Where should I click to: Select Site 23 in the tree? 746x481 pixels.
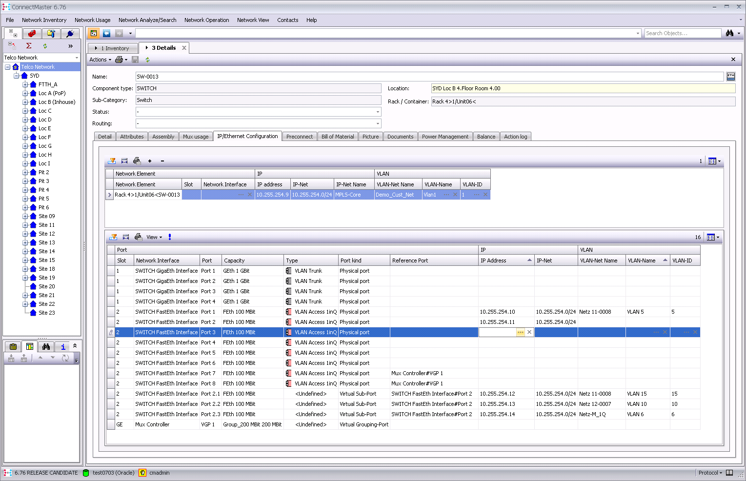[x=47, y=313]
